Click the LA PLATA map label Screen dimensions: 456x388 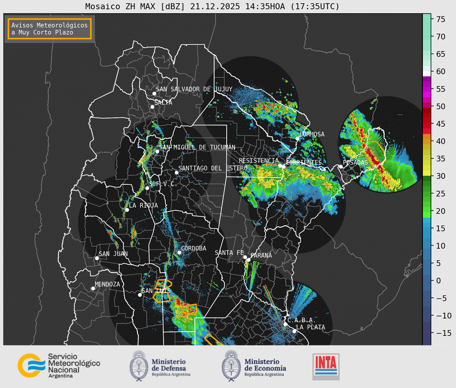(311, 327)
